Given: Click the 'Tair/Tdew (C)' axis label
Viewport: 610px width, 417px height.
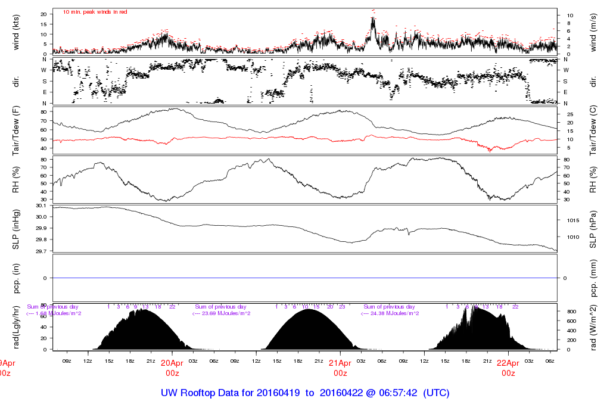Looking at the screenshot, I should (593, 130).
